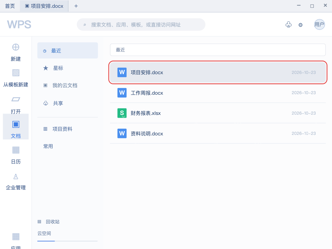Click the 用户 avatar button
Viewport: 332px width, 249px height.
pos(320,25)
